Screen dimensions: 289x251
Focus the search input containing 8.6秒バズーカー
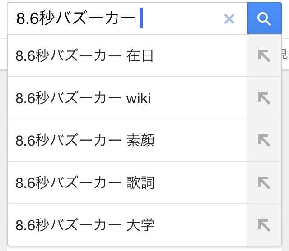tap(128, 18)
